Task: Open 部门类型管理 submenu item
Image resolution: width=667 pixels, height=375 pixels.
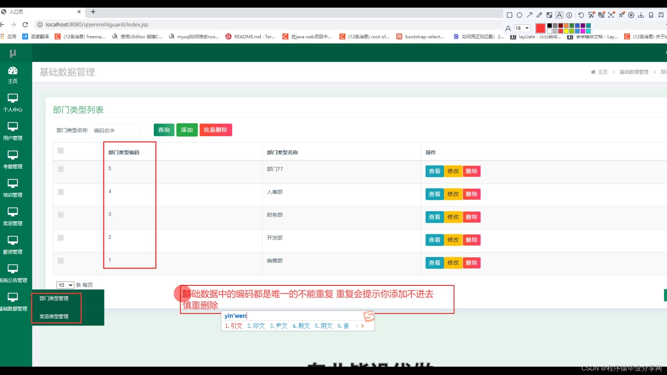Action: tap(54, 298)
